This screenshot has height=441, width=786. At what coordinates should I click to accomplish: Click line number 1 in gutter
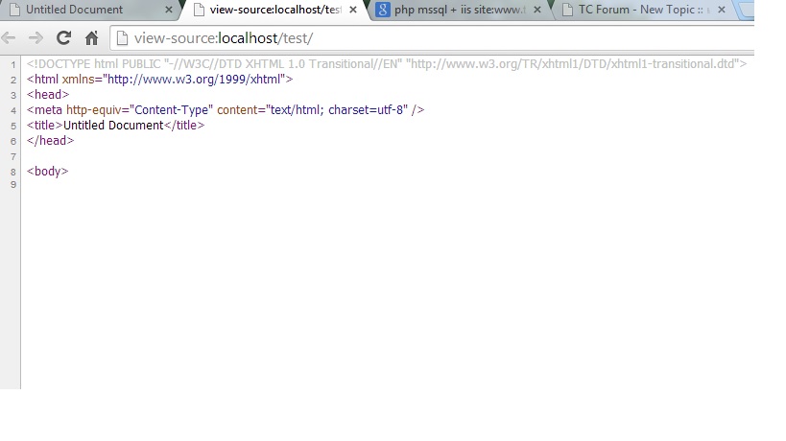(x=13, y=65)
